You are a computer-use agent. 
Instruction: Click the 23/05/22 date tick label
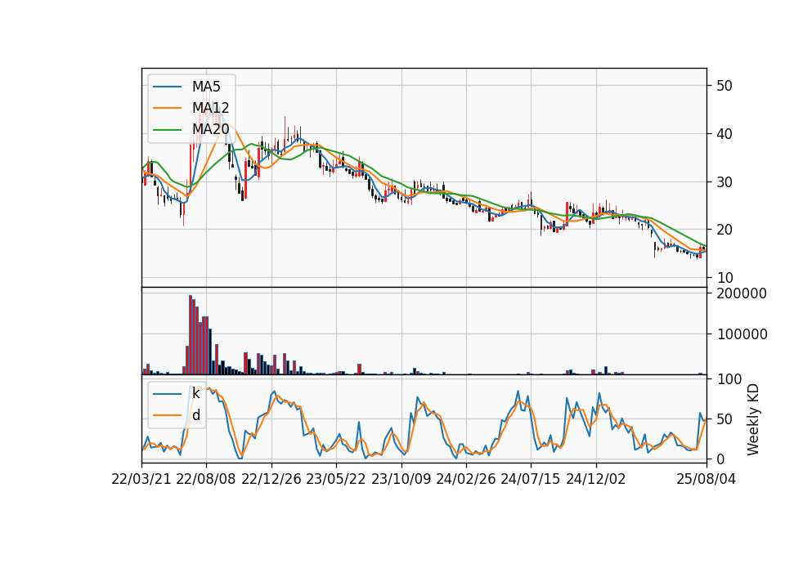tap(336, 480)
